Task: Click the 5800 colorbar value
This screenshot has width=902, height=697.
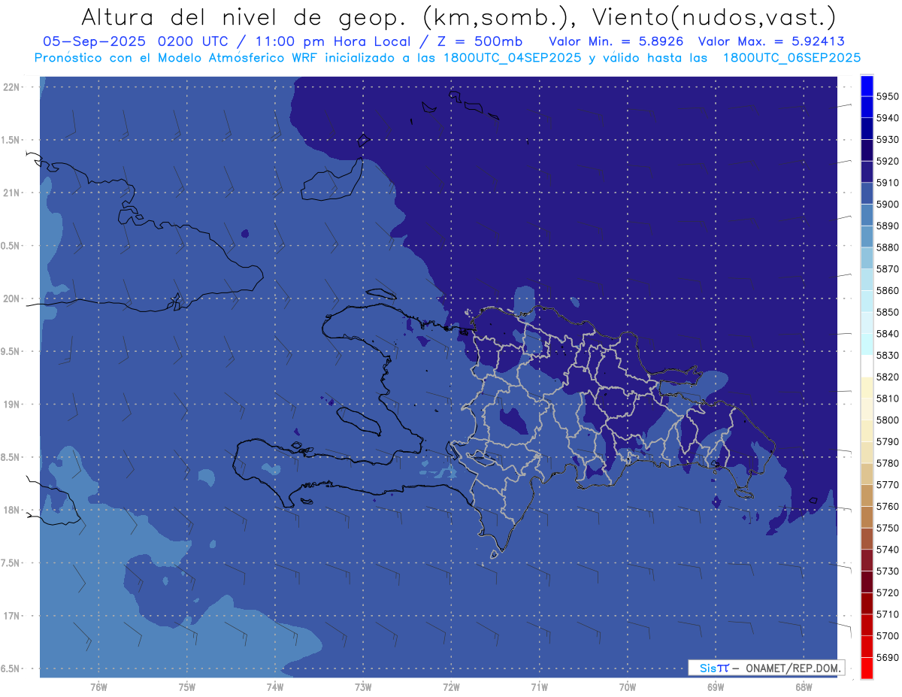Action: tap(887, 420)
